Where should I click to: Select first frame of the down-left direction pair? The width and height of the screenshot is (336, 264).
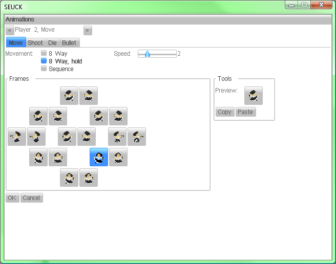(38, 157)
